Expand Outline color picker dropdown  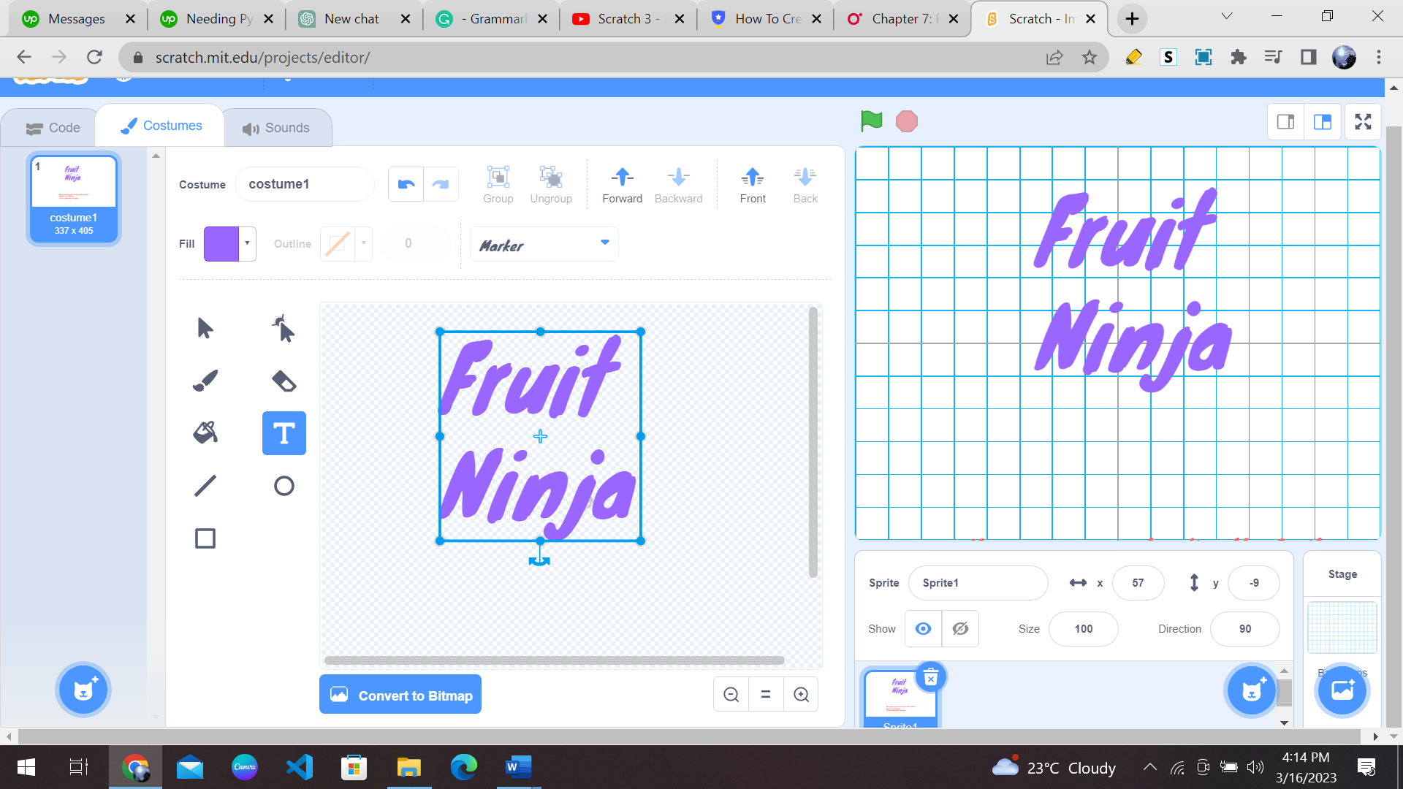pyautogui.click(x=362, y=243)
